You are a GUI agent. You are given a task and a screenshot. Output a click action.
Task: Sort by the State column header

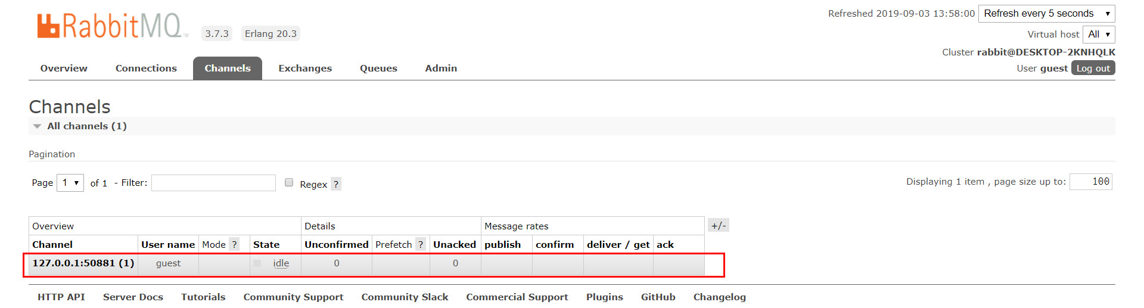[x=266, y=244]
